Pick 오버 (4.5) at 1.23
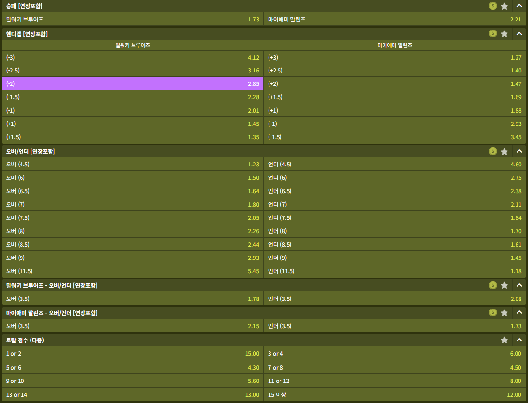Image resolution: width=528 pixels, height=403 pixels. (x=133, y=164)
